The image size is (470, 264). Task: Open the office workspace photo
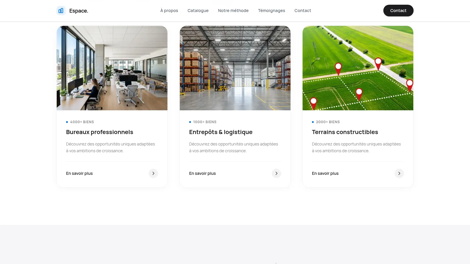[112, 68]
